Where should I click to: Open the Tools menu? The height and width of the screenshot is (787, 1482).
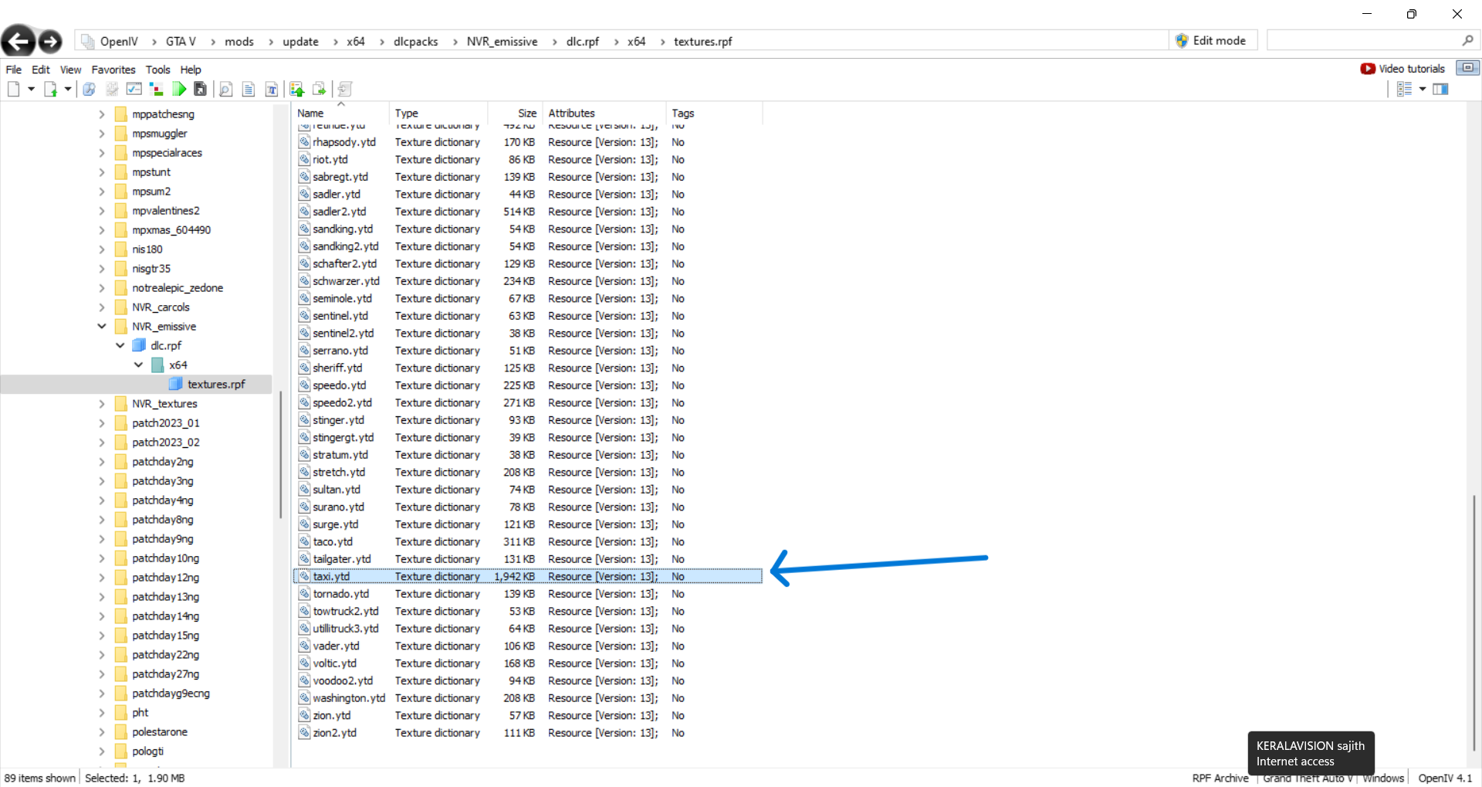[x=158, y=70]
